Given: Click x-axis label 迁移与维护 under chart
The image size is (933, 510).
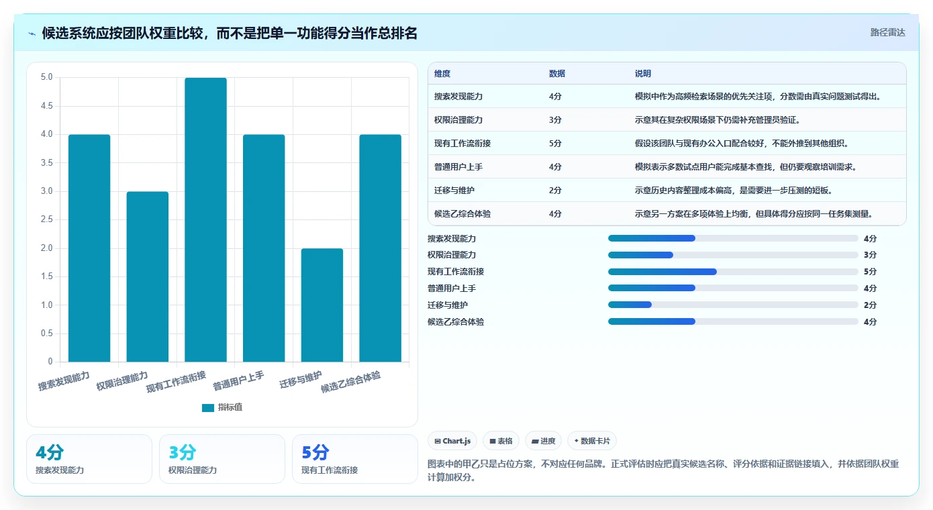Looking at the screenshot, I should [x=301, y=380].
